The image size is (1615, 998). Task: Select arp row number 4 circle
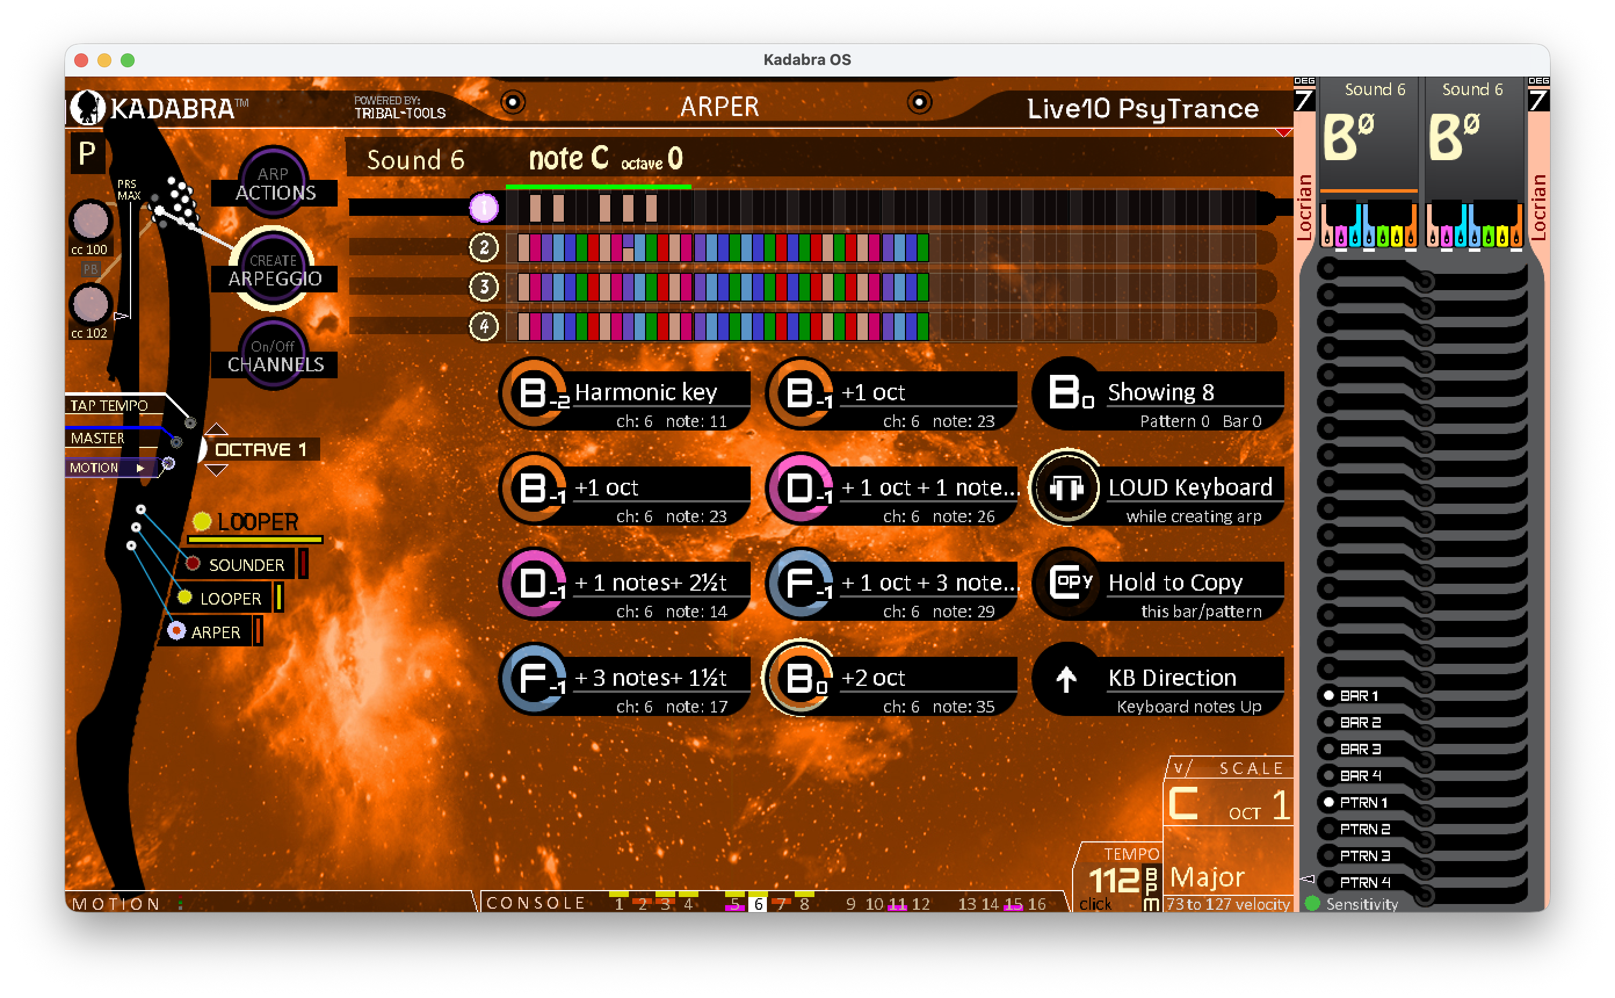tap(484, 326)
